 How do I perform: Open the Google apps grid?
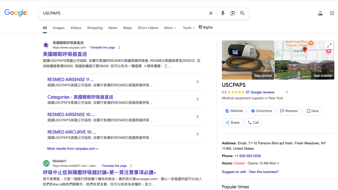point(332,13)
